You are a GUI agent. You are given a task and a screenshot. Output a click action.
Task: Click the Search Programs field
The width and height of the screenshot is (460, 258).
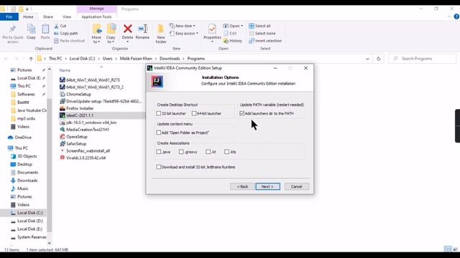coord(423,59)
